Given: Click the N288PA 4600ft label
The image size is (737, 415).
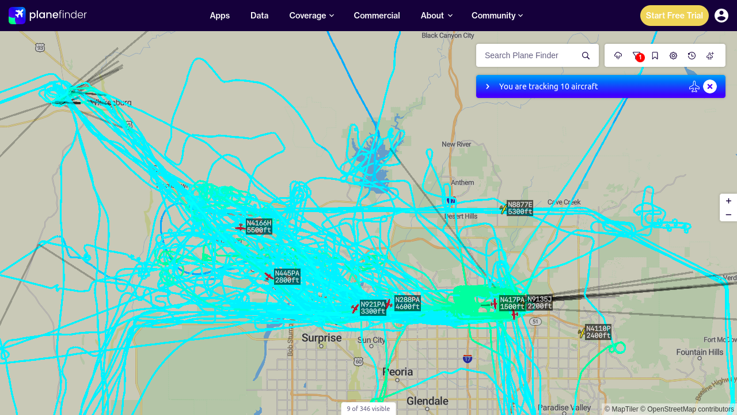Looking at the screenshot, I should point(408,303).
